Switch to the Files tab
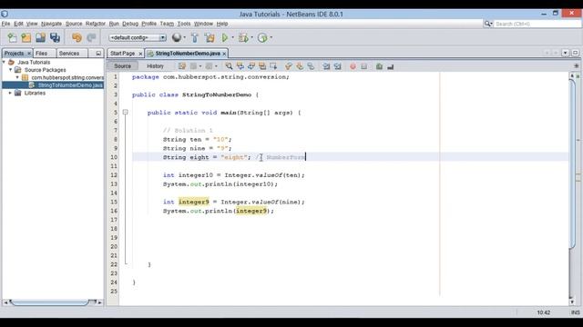583x327 pixels. pos(41,54)
